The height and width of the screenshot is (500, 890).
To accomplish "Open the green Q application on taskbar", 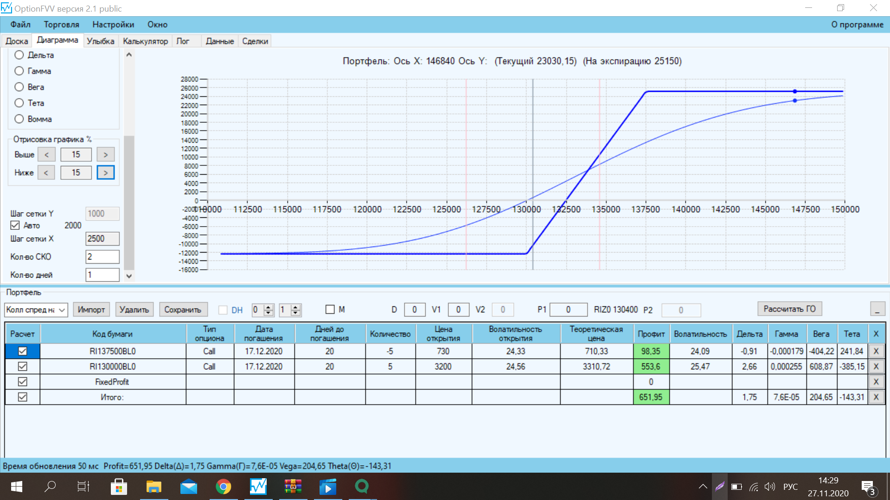I will click(362, 487).
